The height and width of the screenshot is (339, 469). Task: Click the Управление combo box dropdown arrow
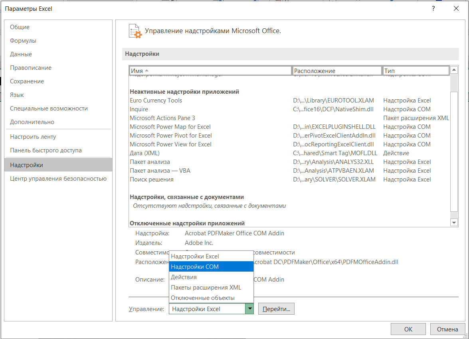click(249, 309)
